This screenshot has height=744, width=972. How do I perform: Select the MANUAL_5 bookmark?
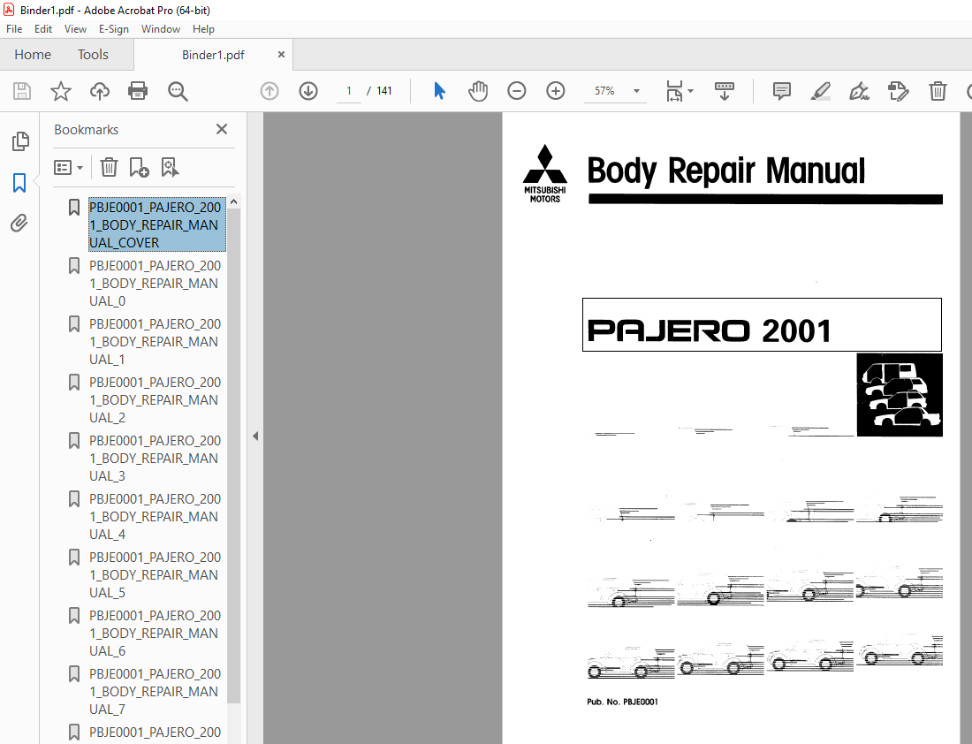(x=155, y=574)
